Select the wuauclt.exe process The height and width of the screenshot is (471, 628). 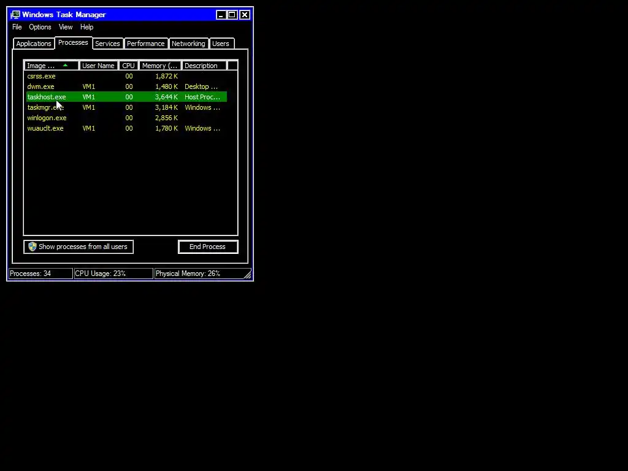point(126,128)
